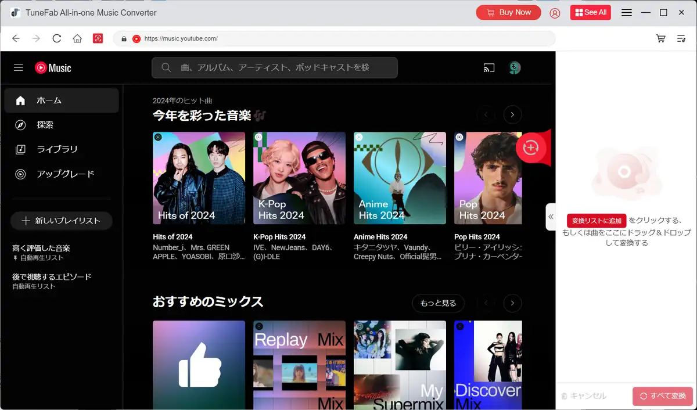This screenshot has height=410, width=697.
Task: Show next items in おすすめのミックス
Action: point(512,303)
